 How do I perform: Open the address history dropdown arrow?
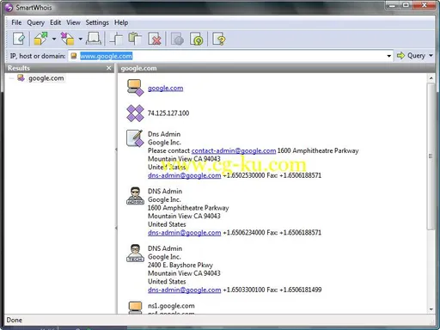tap(388, 56)
